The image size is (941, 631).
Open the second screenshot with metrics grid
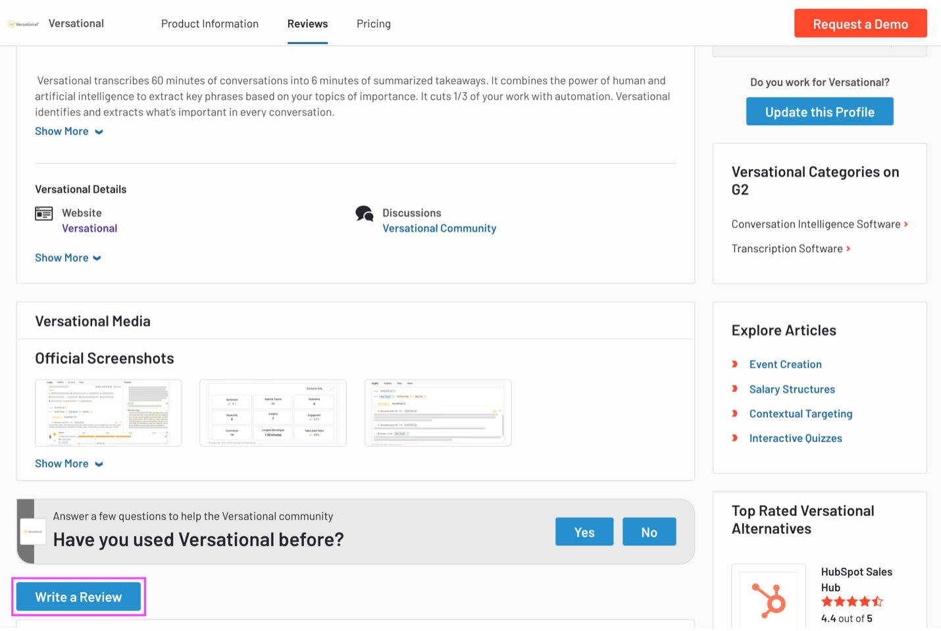coord(273,413)
